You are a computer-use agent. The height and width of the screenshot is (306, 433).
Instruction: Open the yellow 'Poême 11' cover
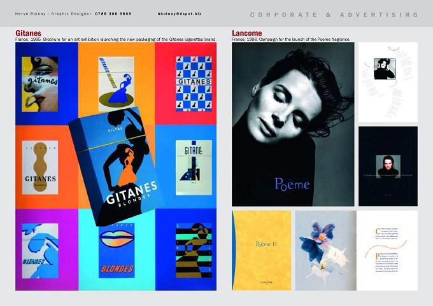262,251
